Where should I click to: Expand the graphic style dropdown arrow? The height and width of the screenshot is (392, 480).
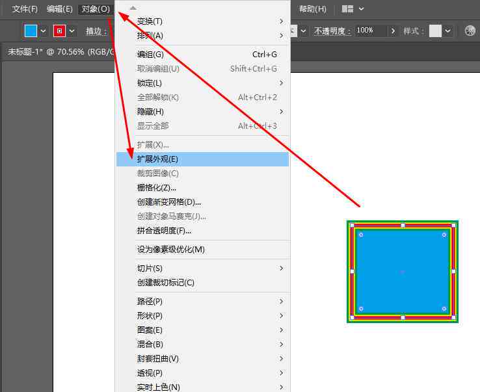[448, 31]
